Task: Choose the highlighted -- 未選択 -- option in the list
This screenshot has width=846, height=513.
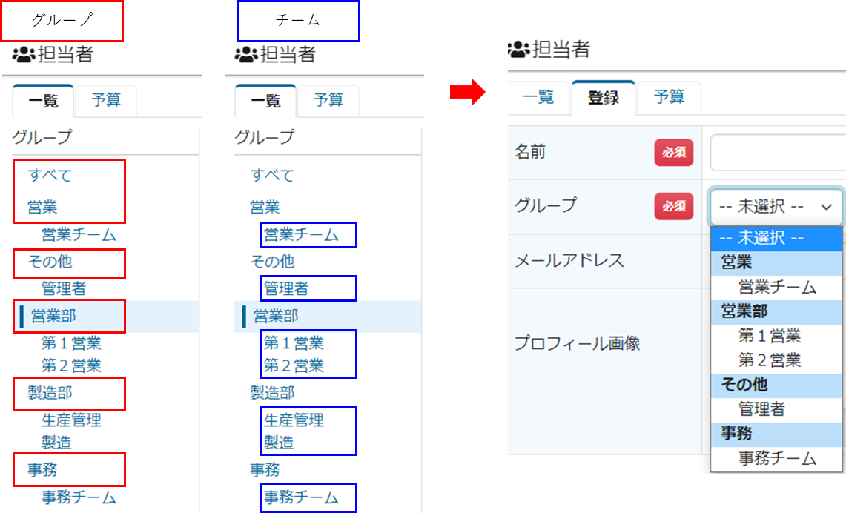Action: tap(776, 238)
